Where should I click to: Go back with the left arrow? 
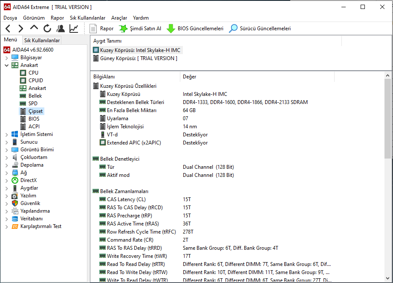[8, 29]
